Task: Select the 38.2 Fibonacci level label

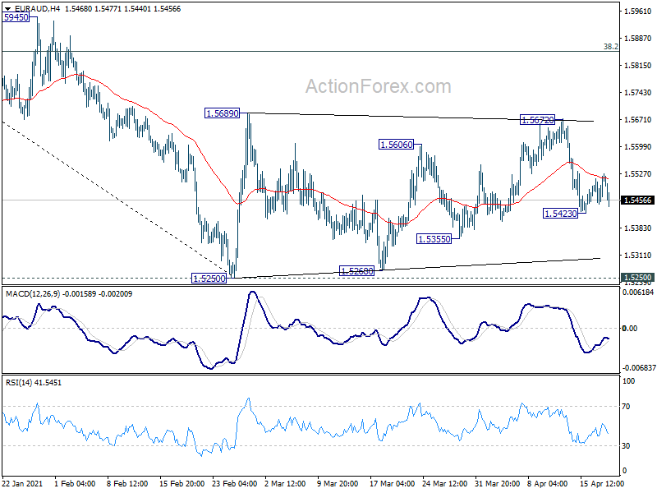Action: tap(610, 47)
